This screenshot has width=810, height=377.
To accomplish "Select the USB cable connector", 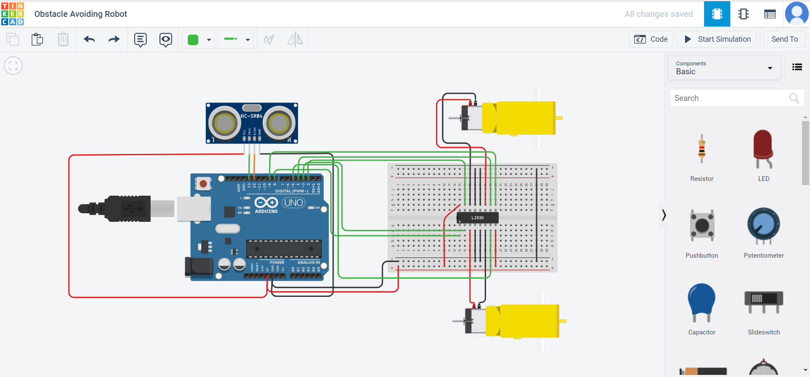I will 127,208.
